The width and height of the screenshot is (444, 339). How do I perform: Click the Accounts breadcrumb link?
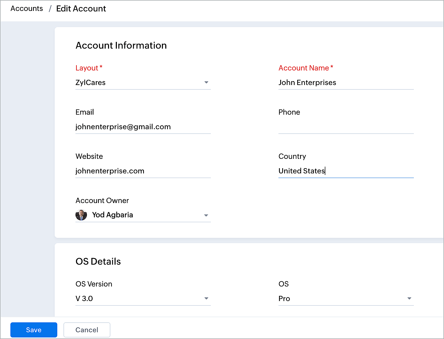click(x=27, y=9)
